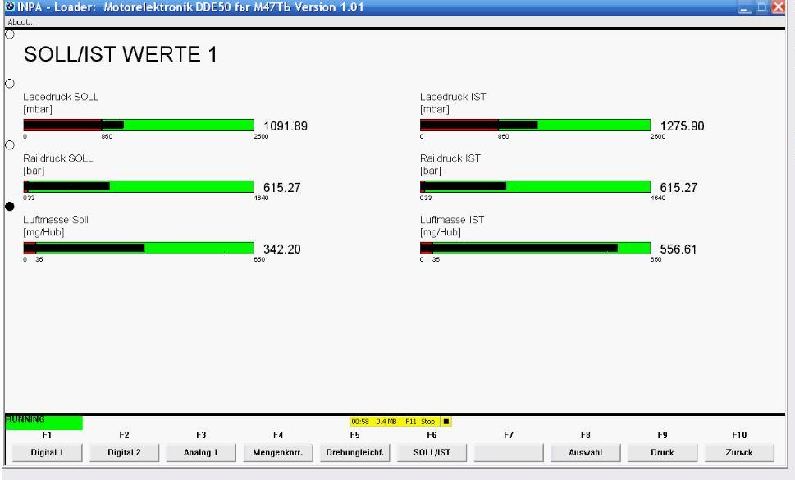Screen dimensions: 795x480
Task: Click the Raildruck SOLL value 615.27
Action: click(282, 188)
